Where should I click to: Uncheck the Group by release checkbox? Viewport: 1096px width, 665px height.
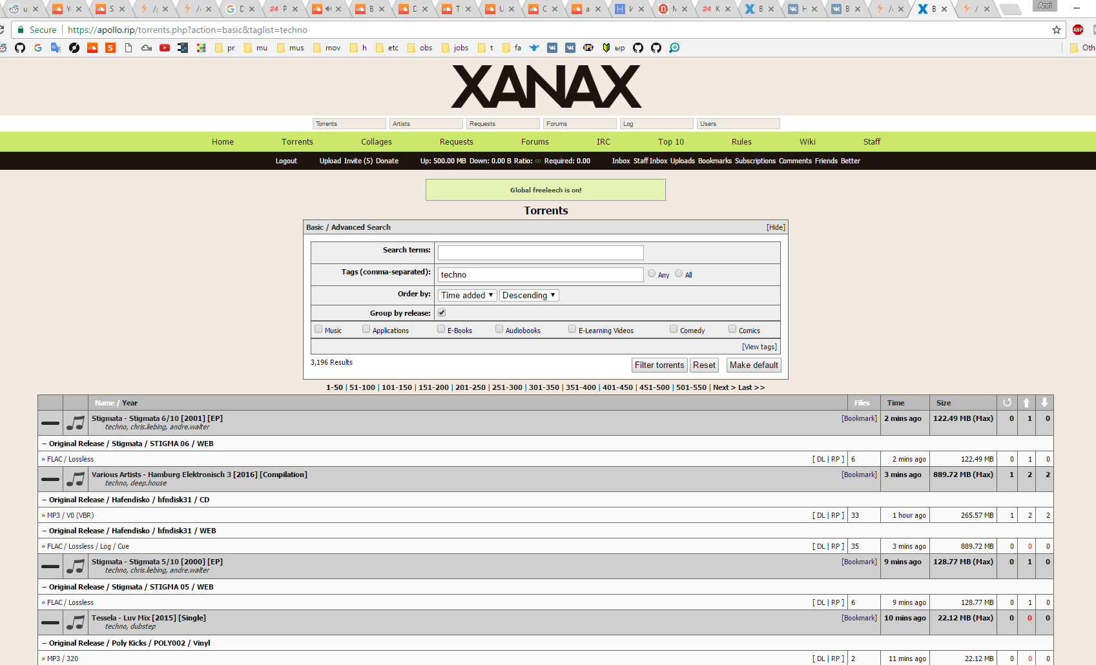pos(442,312)
